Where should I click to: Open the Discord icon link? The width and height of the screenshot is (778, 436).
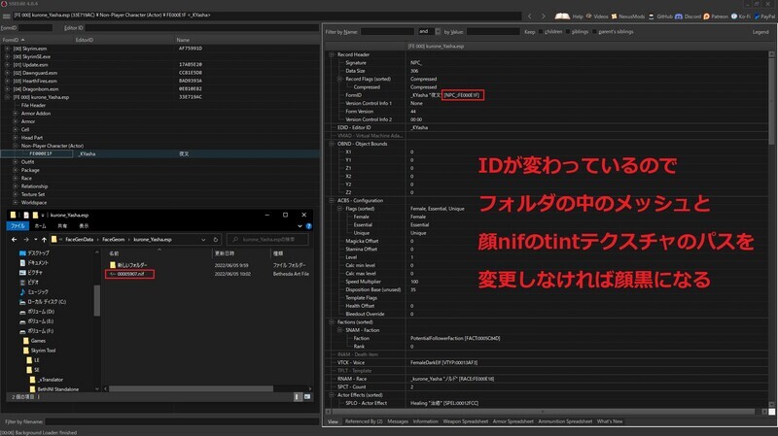tap(678, 17)
